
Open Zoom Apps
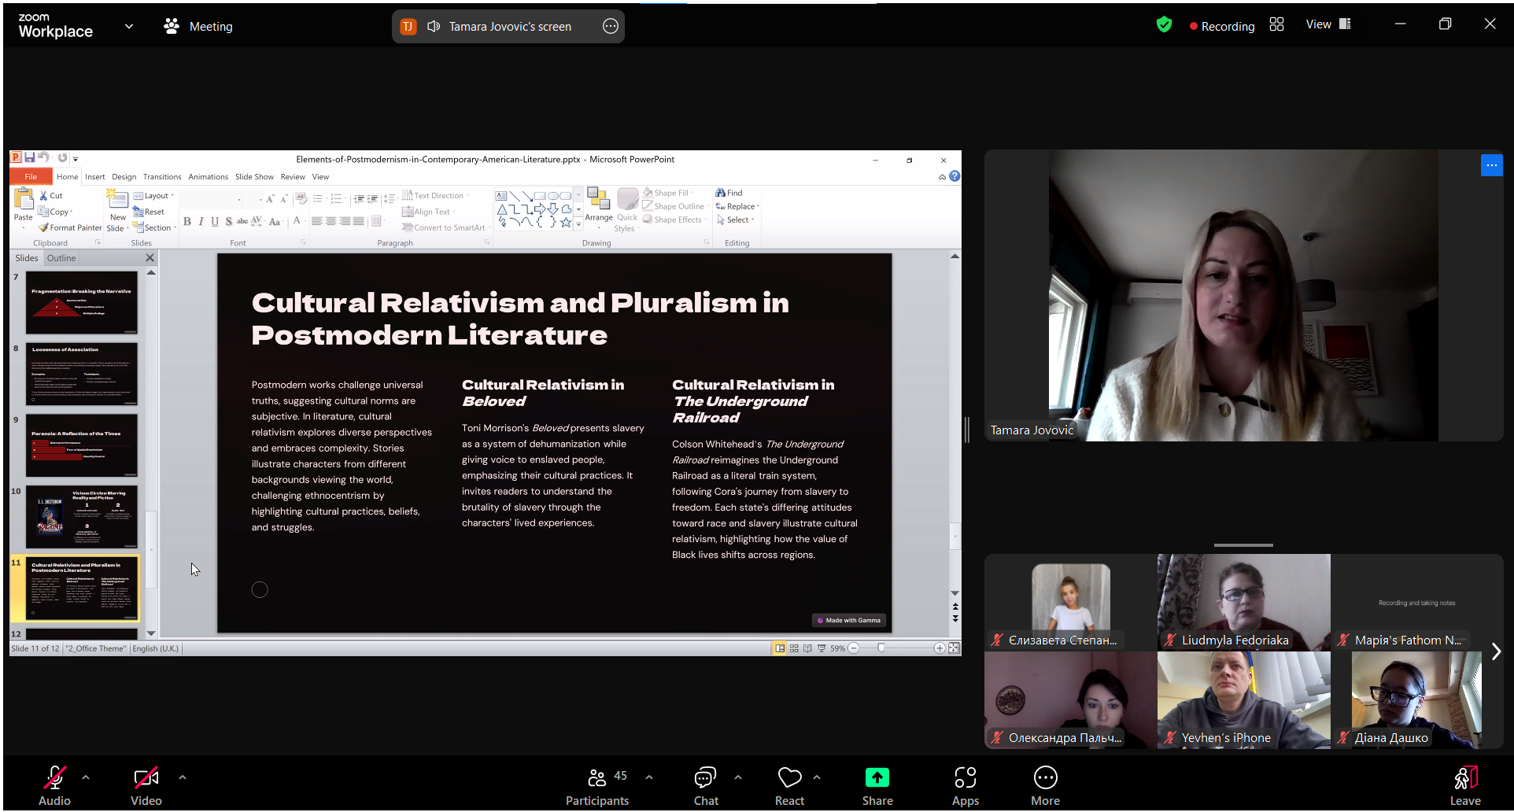coord(966,786)
